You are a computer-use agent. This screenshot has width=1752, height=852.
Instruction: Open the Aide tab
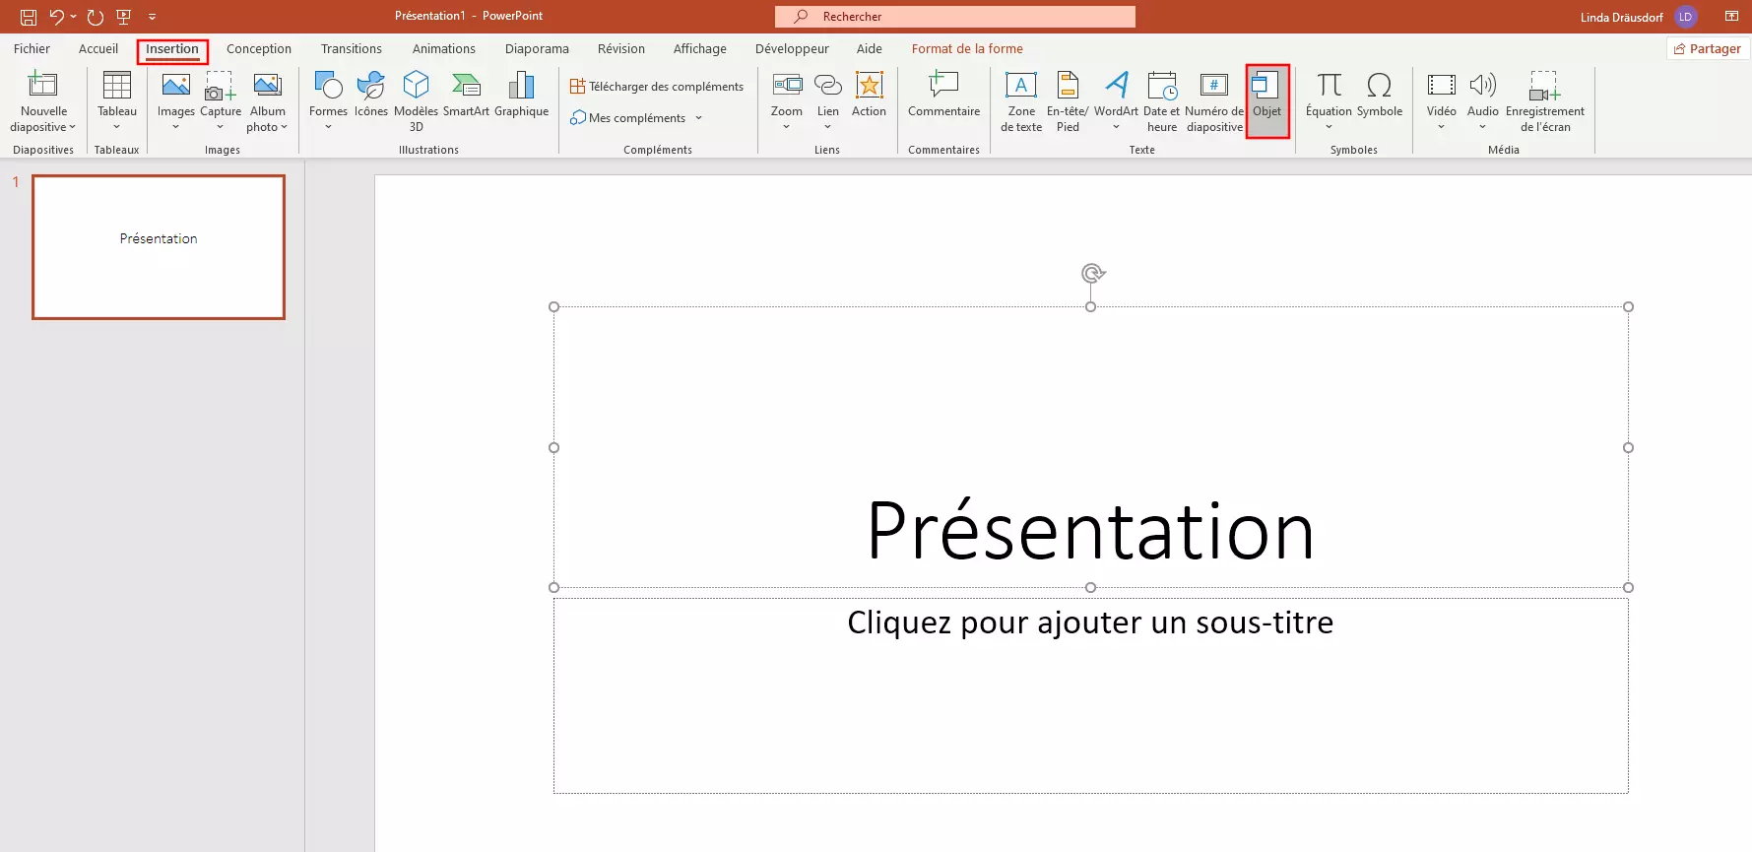point(870,49)
